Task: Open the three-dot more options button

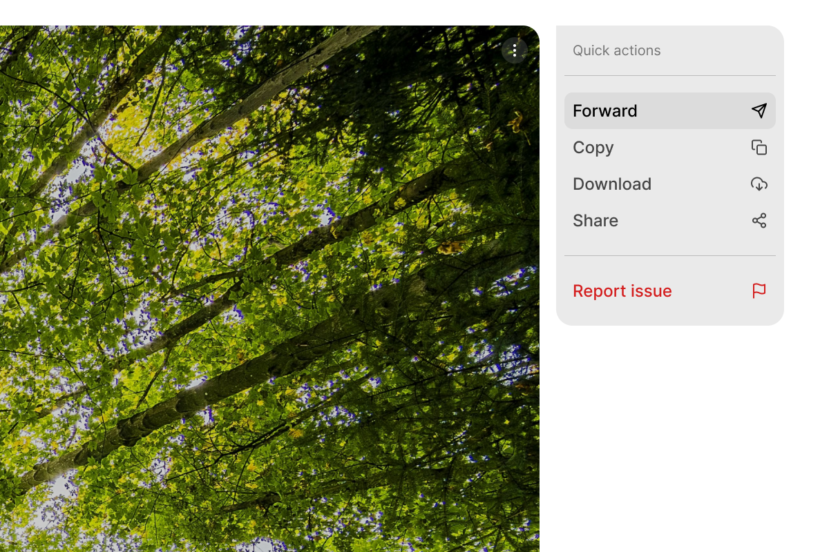Action: pyautogui.click(x=515, y=50)
